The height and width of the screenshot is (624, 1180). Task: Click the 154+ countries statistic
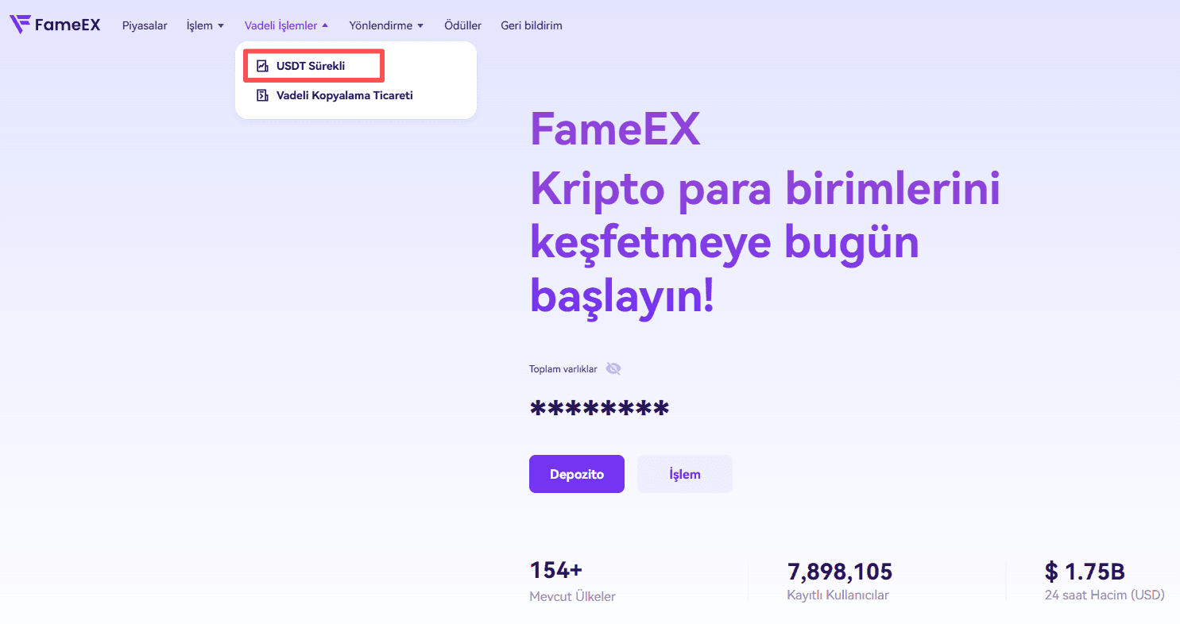[x=556, y=571]
